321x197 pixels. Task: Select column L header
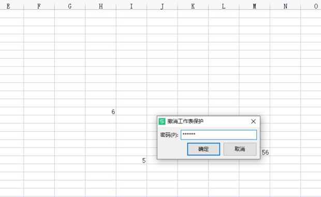224,6
